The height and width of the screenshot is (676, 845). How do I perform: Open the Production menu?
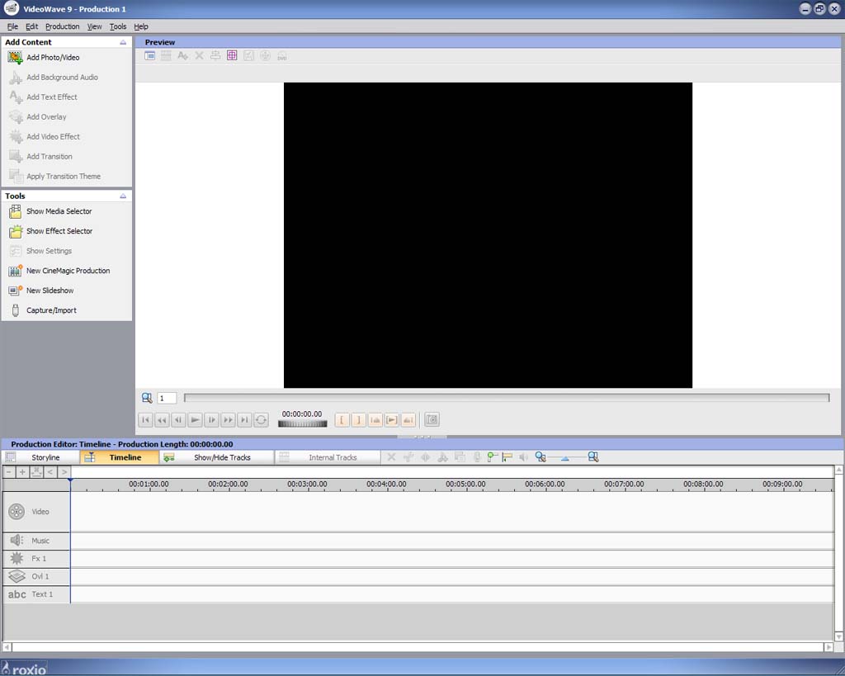click(62, 26)
